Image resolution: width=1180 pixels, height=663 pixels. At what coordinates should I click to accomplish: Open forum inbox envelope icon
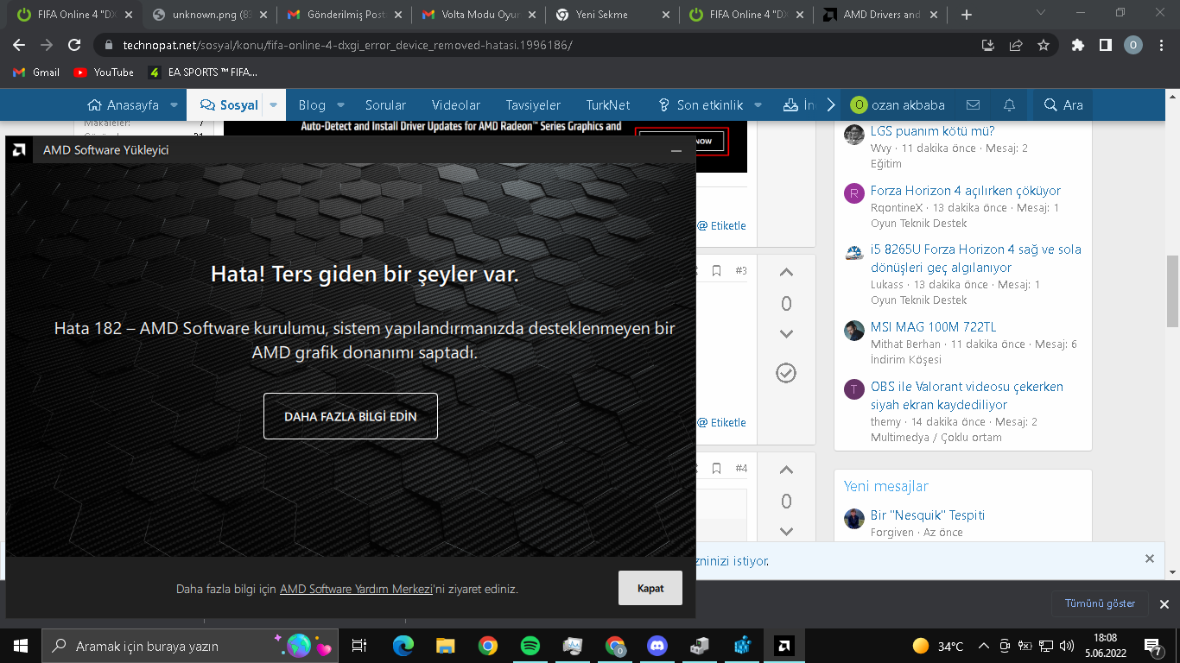click(x=973, y=105)
